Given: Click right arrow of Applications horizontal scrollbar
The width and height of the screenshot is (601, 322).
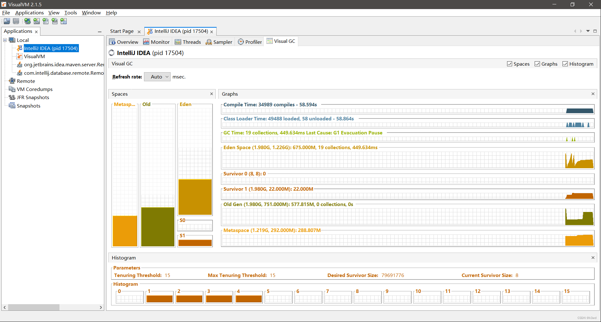Looking at the screenshot, I should [100, 308].
